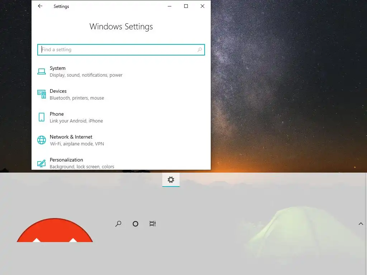The image size is (367, 275).
Task: Click the Personalization paintbrush icon
Action: pyautogui.click(x=42, y=163)
